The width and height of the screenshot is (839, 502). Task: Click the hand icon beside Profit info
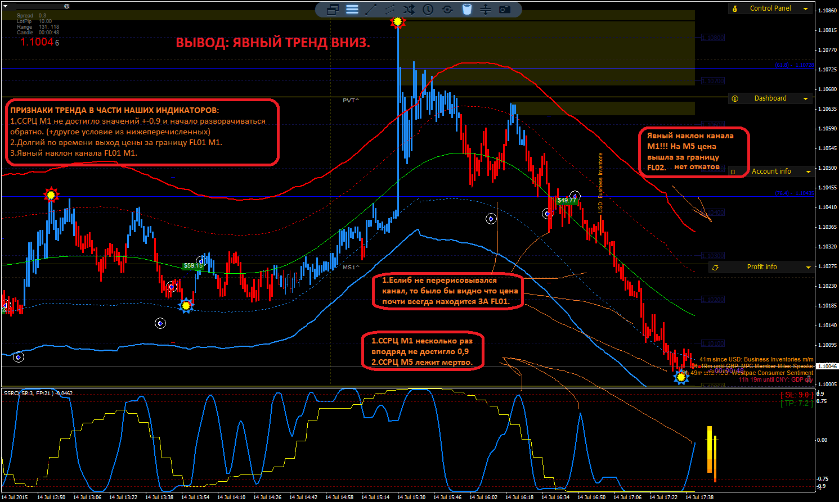[x=715, y=268]
